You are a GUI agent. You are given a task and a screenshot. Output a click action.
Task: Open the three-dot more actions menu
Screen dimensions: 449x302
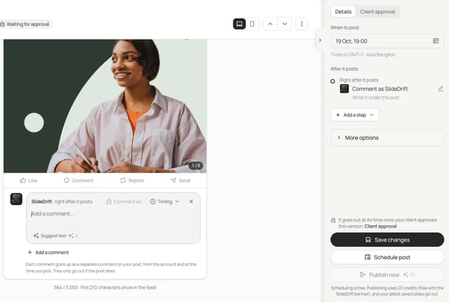[301, 24]
